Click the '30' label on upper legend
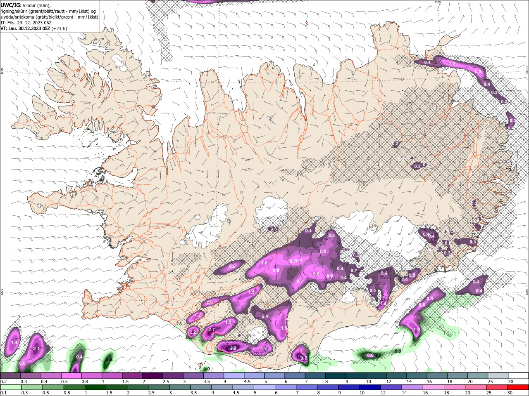529x396 pixels. (511, 382)
